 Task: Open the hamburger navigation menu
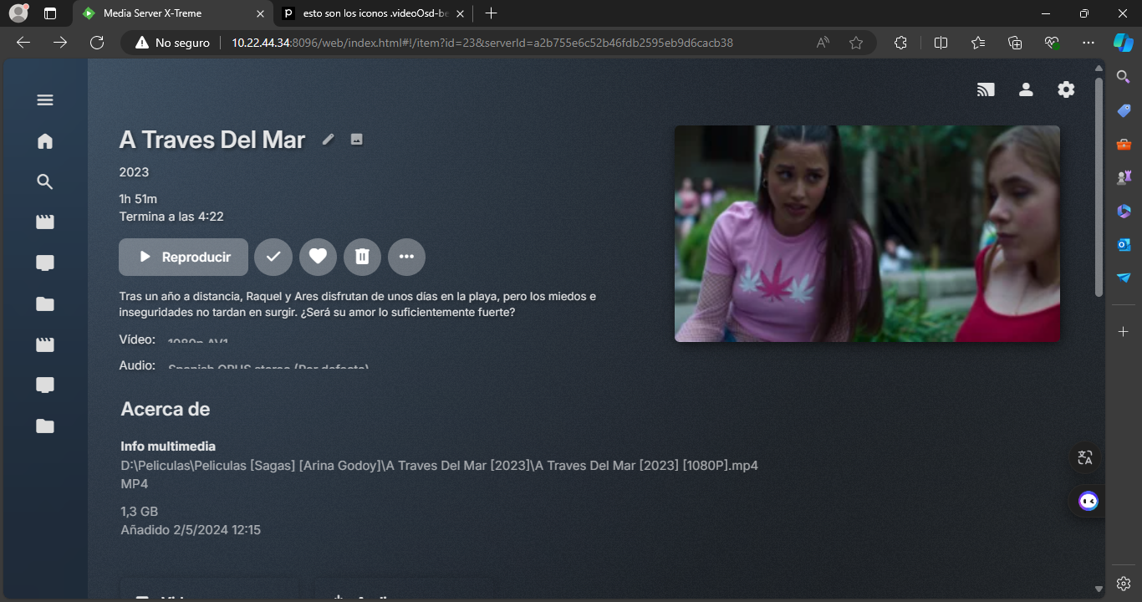45,100
